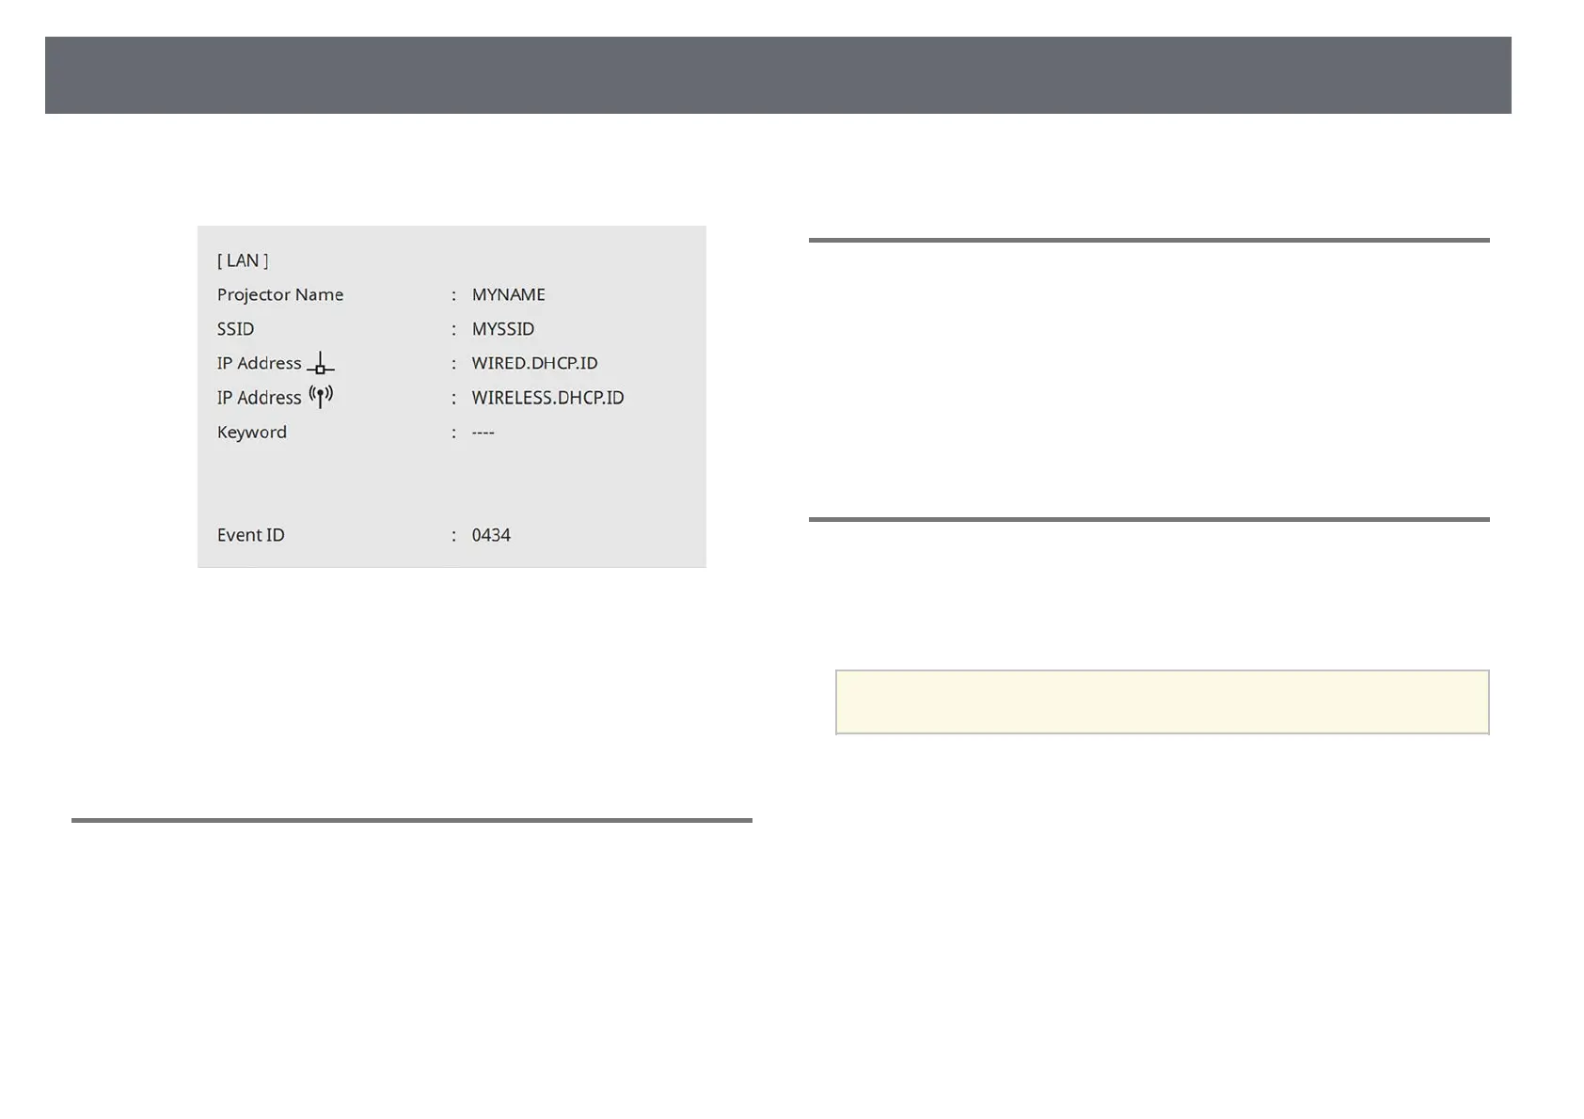Click the wireless antenna icon beside IP Address
Viewport: 1584px width, 1119px height.
pyautogui.click(x=321, y=397)
